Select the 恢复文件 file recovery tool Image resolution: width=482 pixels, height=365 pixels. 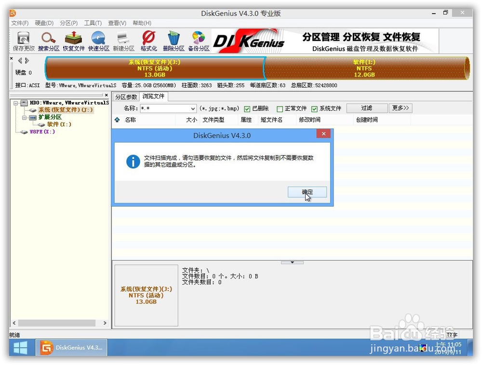73,40
